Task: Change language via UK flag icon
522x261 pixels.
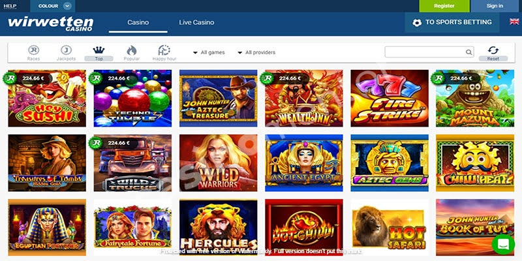Action: pos(514,22)
